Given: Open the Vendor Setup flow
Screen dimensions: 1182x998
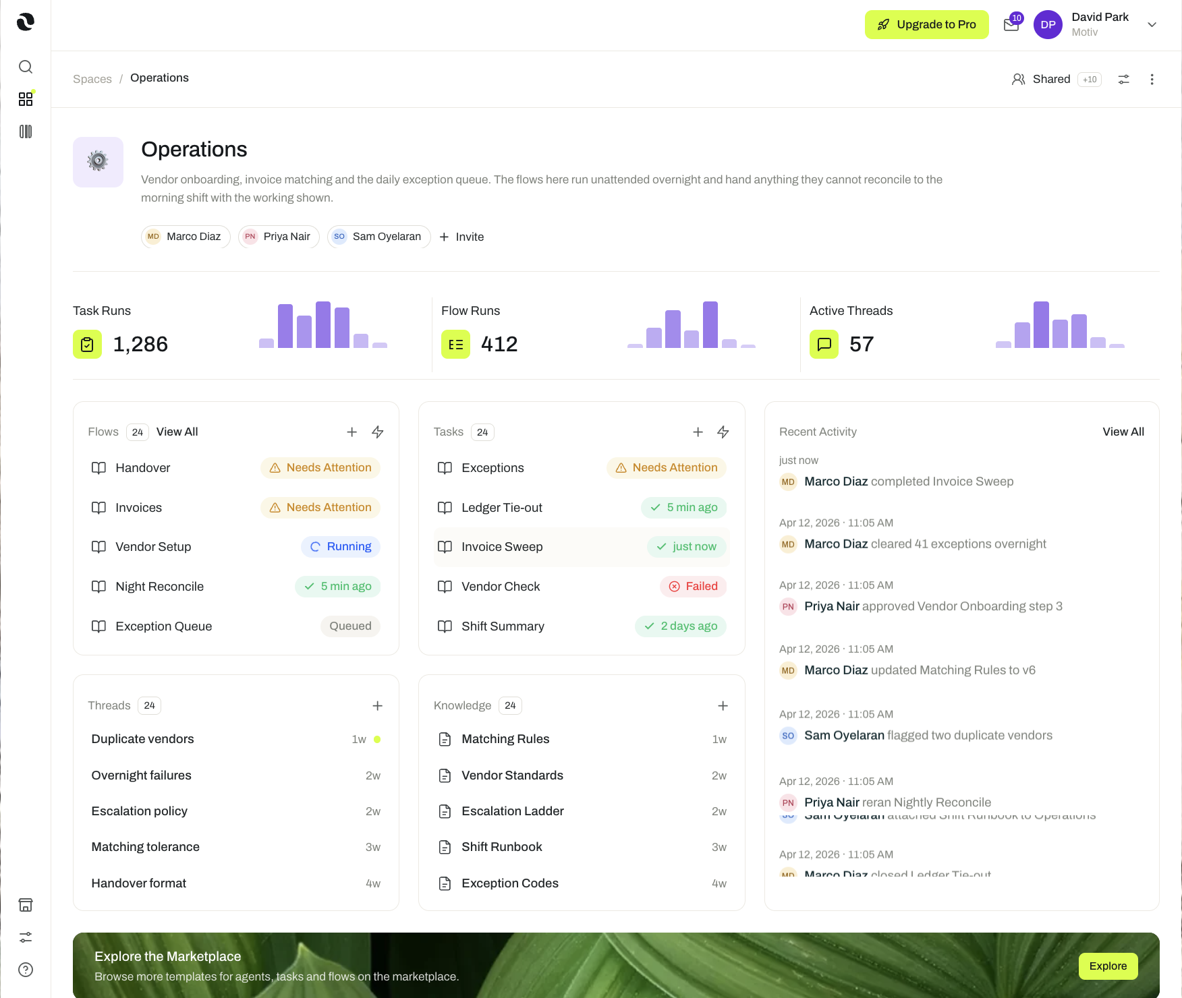Looking at the screenshot, I should tap(236, 547).
